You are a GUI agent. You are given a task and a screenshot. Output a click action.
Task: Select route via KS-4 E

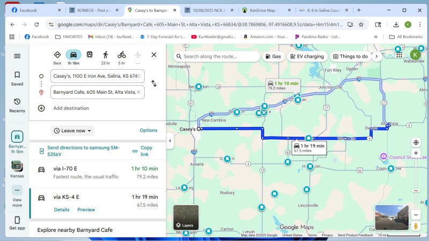98,204
